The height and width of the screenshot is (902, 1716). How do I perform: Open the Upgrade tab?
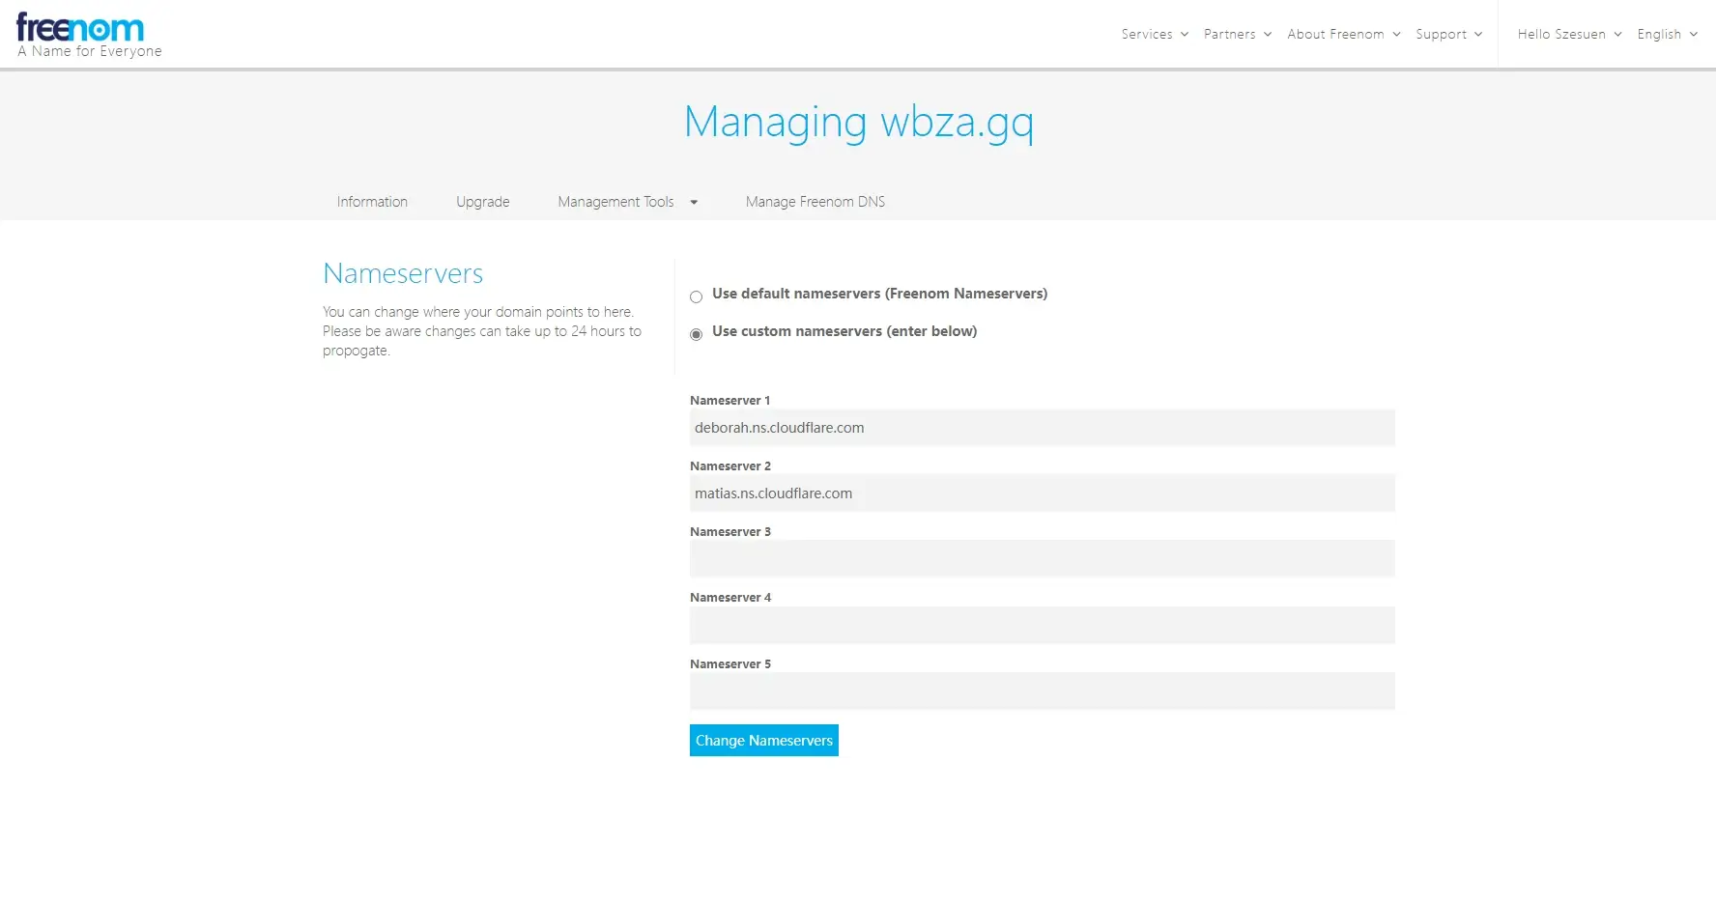click(x=482, y=202)
